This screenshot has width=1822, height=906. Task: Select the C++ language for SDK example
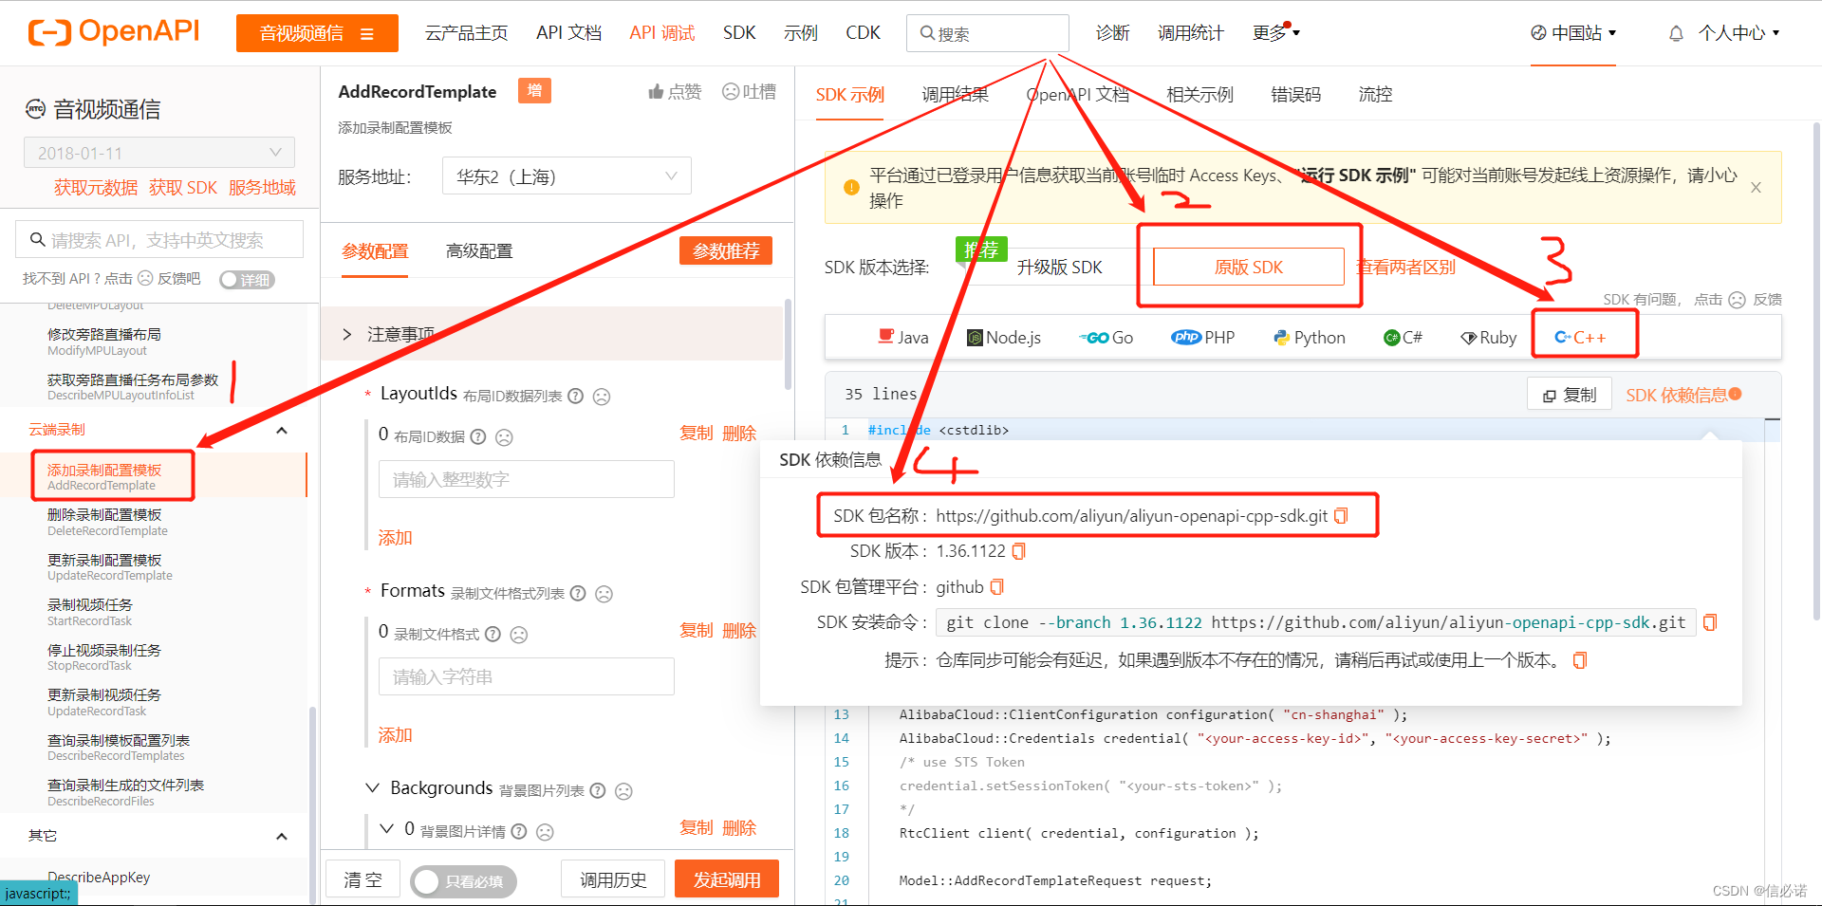click(1583, 336)
